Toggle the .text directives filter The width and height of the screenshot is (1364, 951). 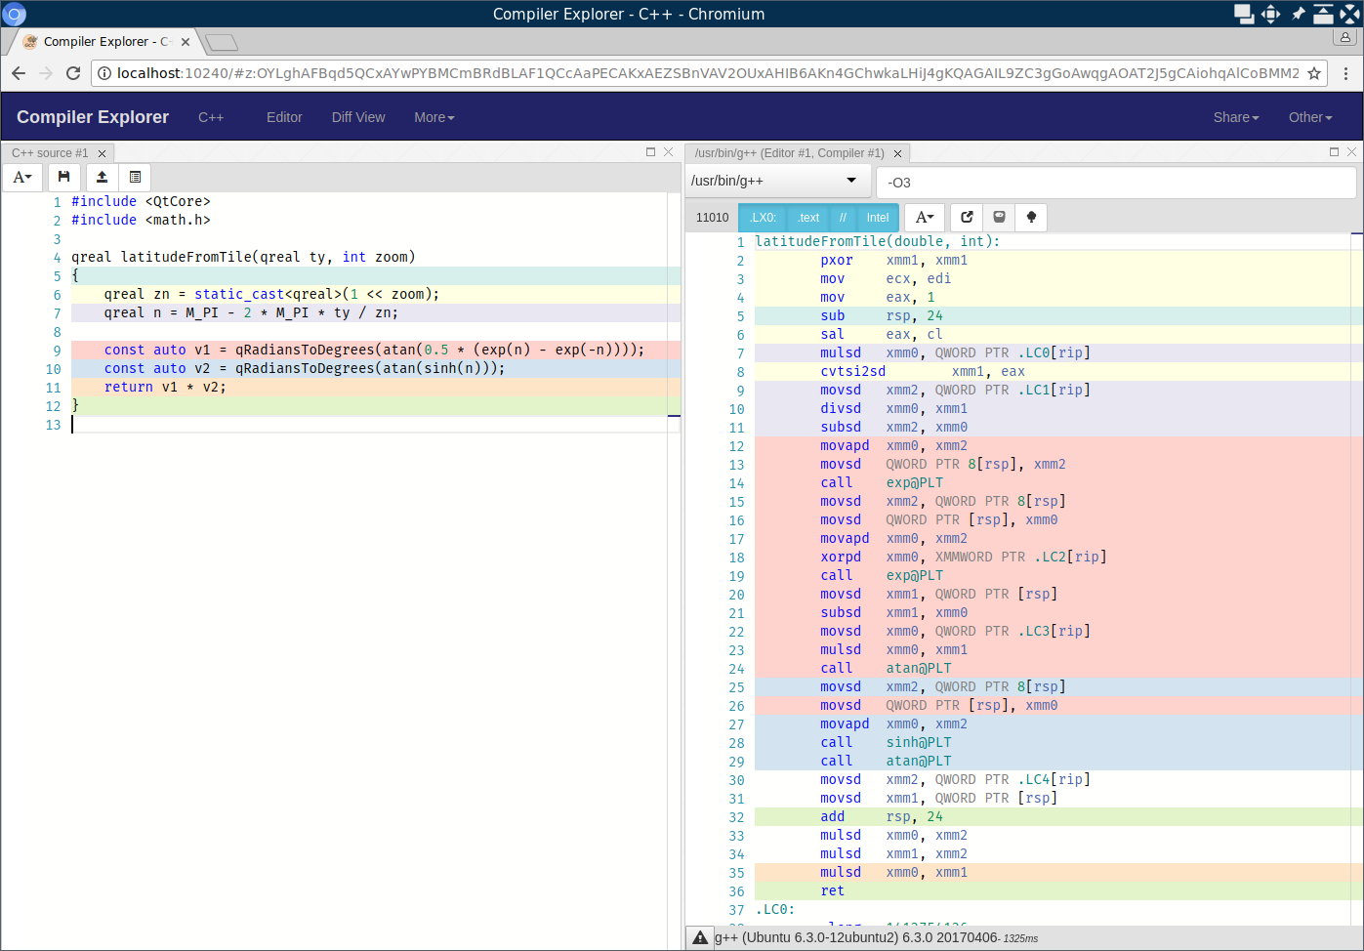[x=807, y=218]
